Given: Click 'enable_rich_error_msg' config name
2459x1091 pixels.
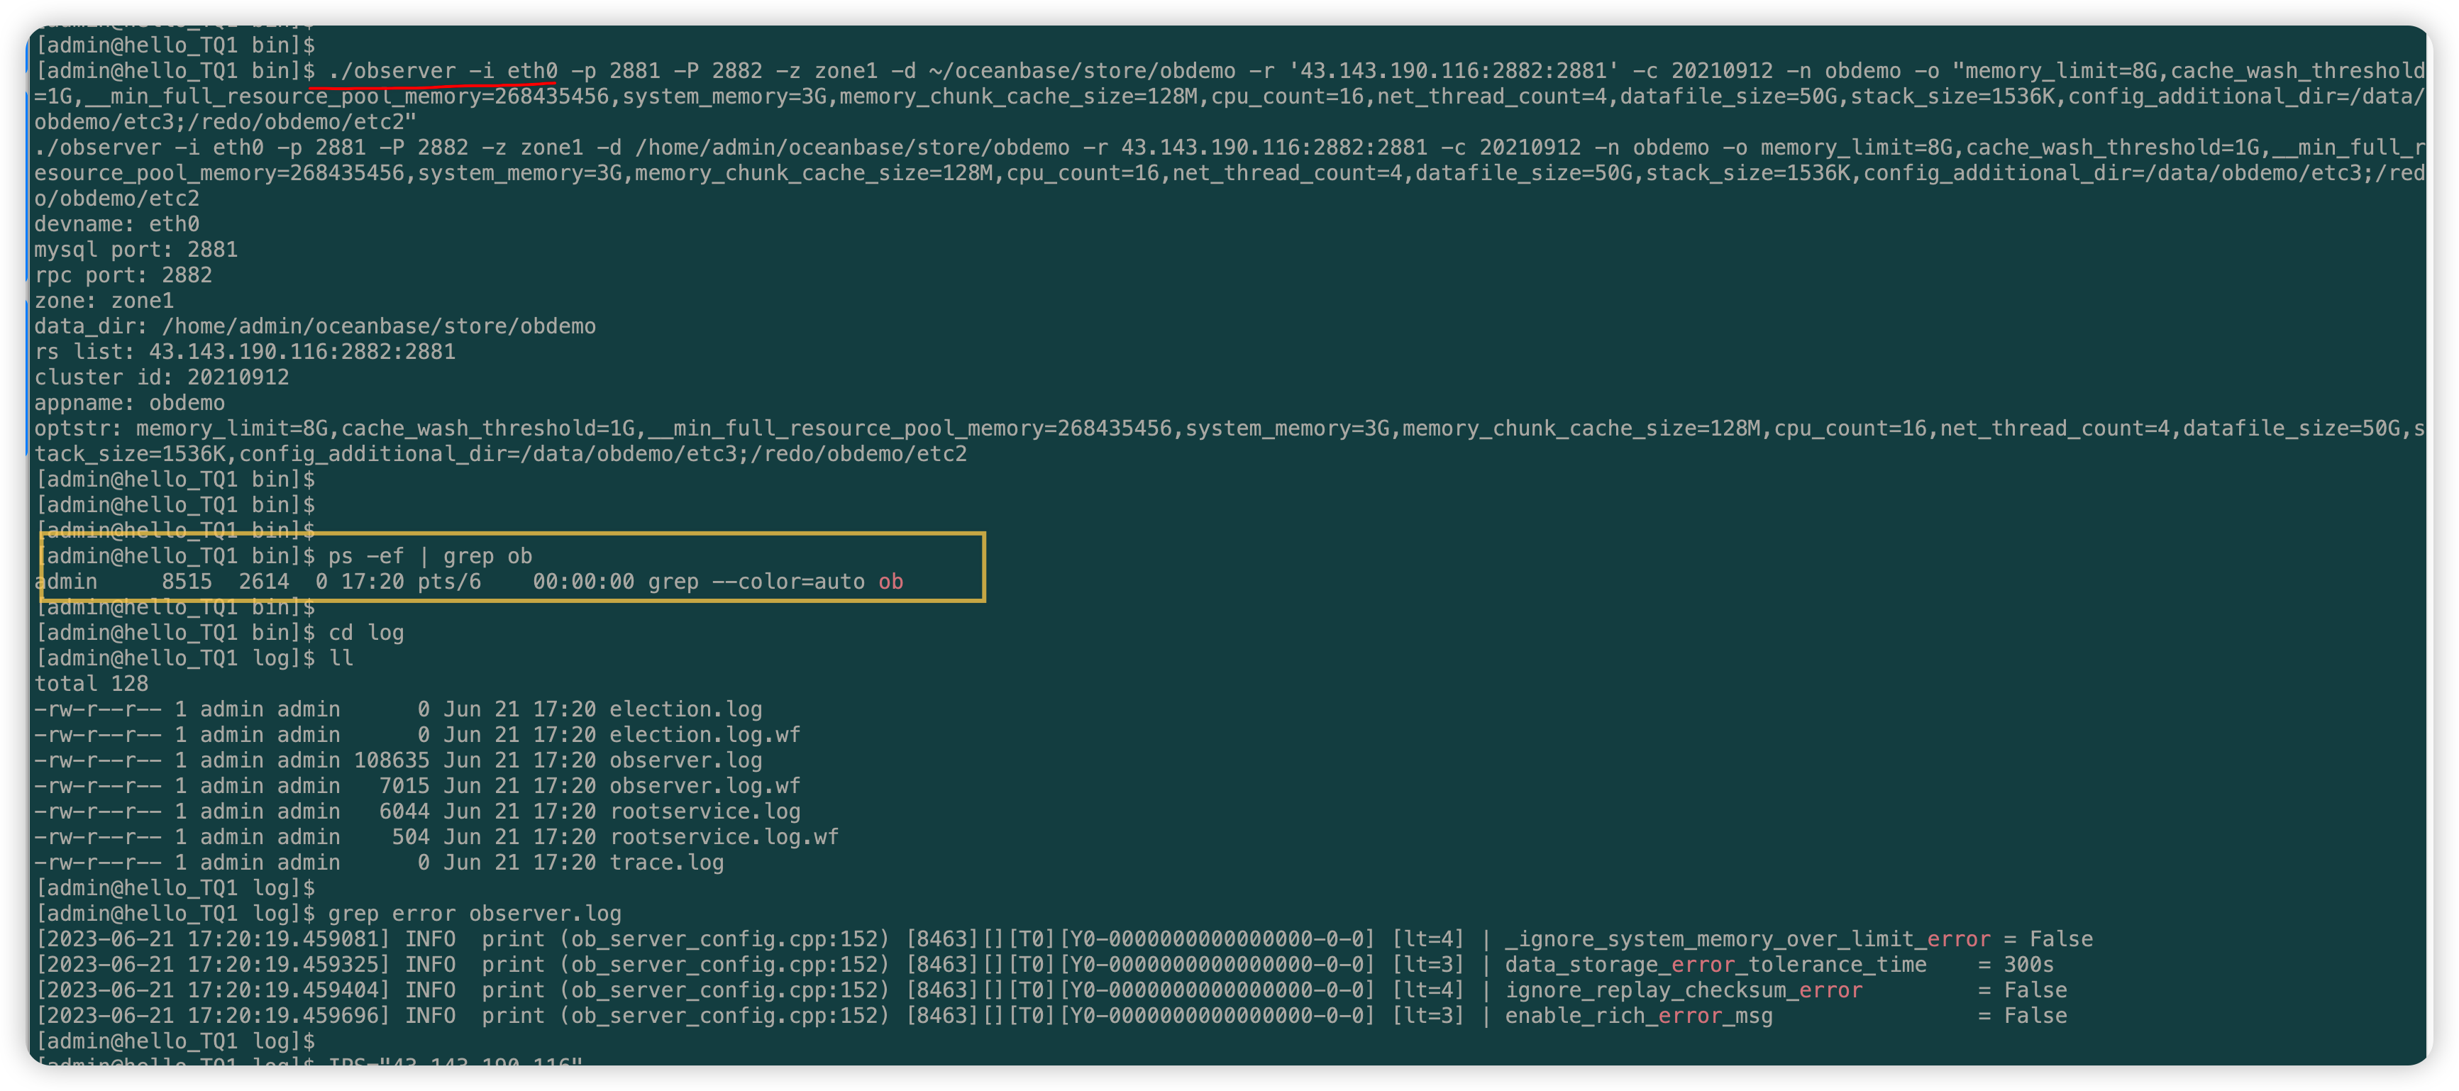Looking at the screenshot, I should [x=1639, y=1016].
